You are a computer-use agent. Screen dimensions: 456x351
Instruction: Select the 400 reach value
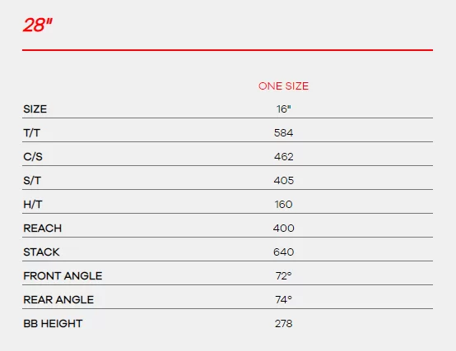tap(283, 229)
